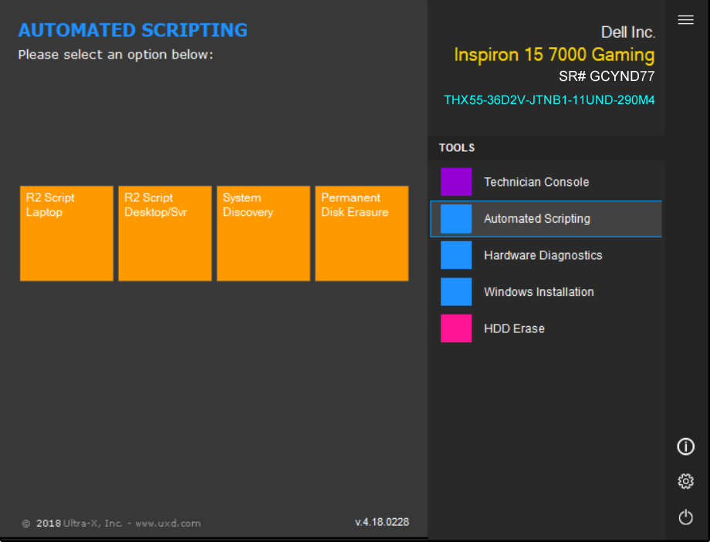Open Technician Console tool label

(536, 182)
